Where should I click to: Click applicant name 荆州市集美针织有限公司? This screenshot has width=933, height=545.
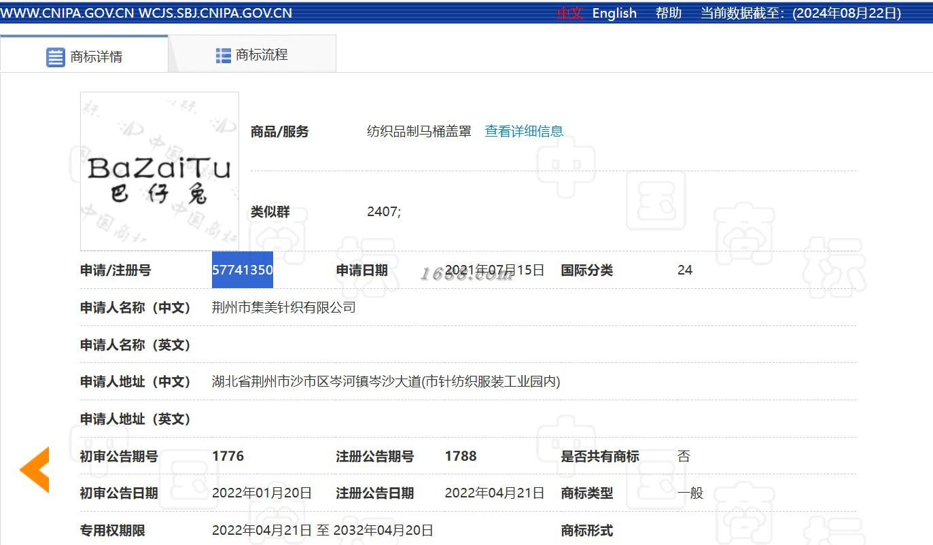(x=284, y=308)
